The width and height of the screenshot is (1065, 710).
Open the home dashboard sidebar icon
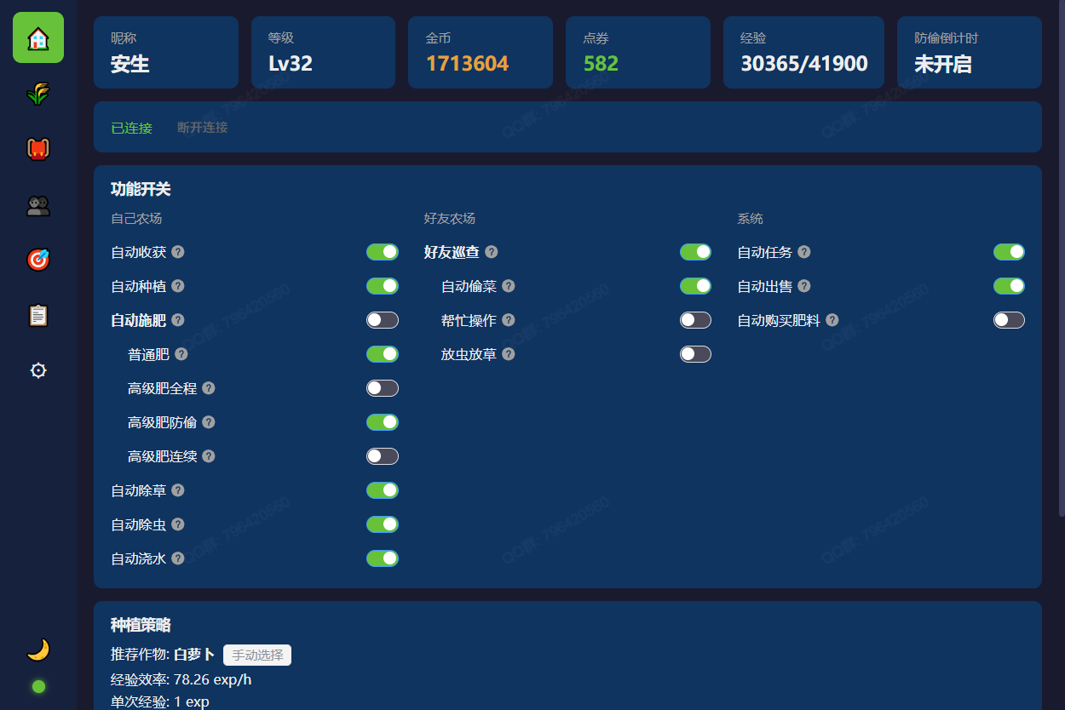(38, 37)
